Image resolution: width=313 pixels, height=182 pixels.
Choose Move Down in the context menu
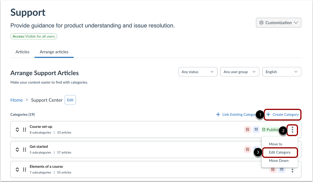pos(278,161)
